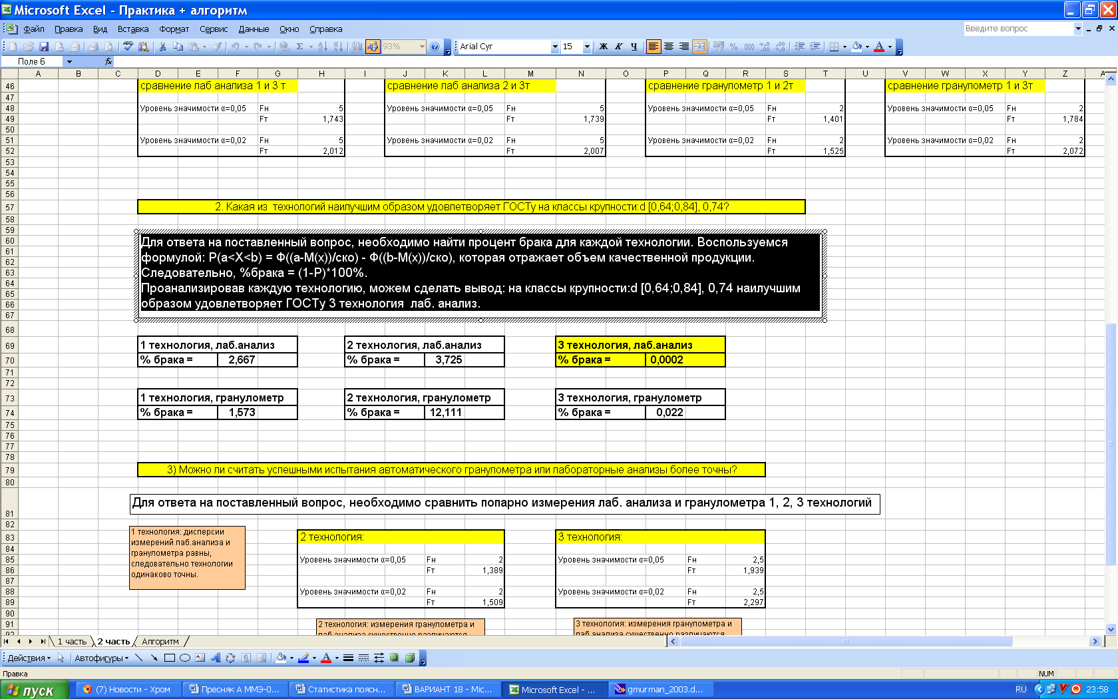Open the zoom 93% dropdown
1118x699 pixels.
(x=422, y=47)
